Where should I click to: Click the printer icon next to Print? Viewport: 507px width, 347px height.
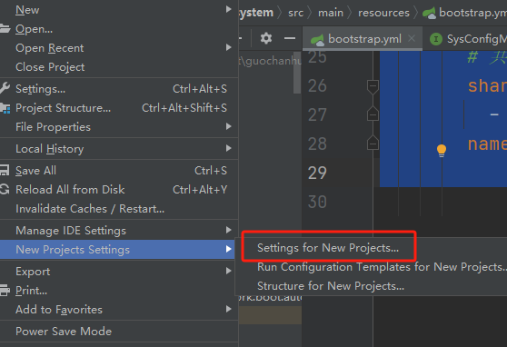(5, 291)
